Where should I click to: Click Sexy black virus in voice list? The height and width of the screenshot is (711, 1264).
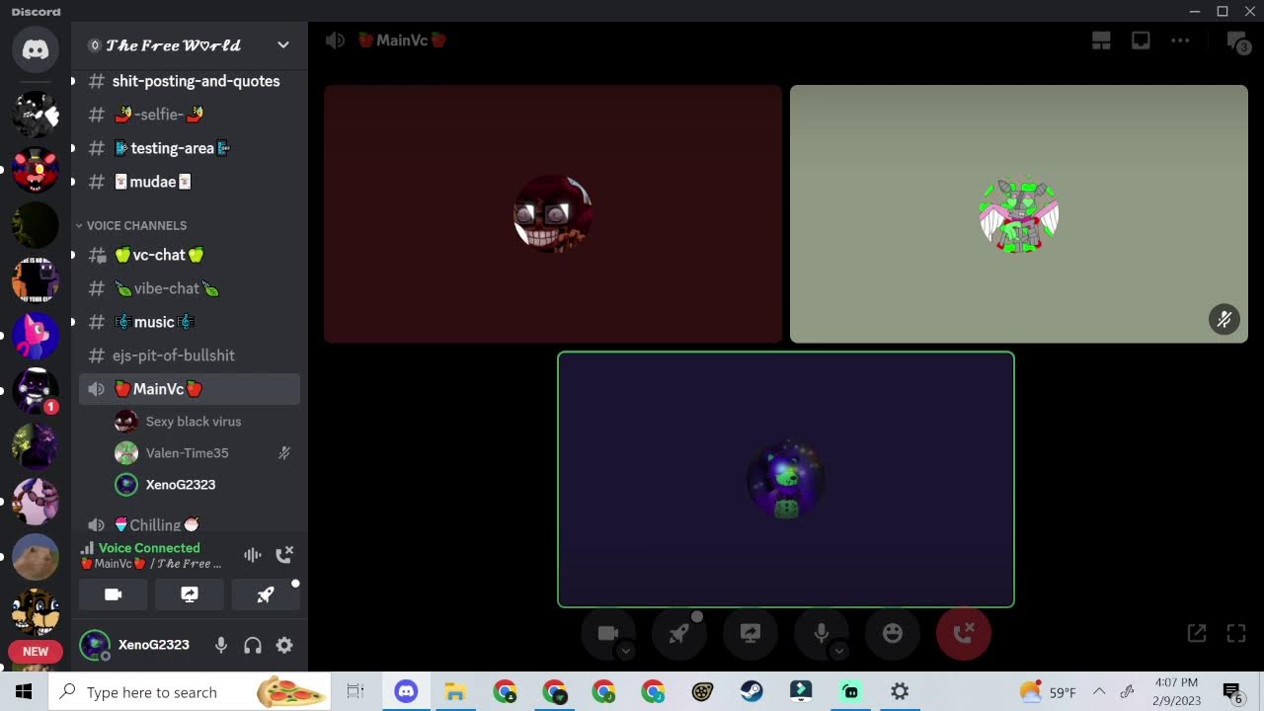205,422
